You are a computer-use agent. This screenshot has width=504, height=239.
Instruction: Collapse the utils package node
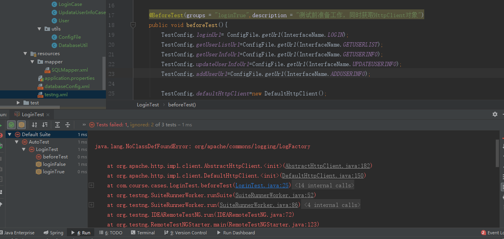39,29
